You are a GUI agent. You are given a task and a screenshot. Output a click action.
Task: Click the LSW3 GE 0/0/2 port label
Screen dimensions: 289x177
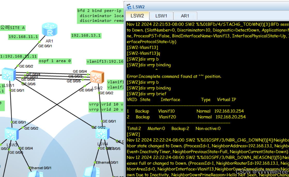[31, 128]
